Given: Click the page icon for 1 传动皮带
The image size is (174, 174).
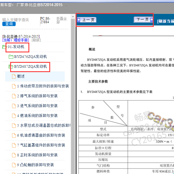Looking at the screenshot, I should [x=14, y=86].
